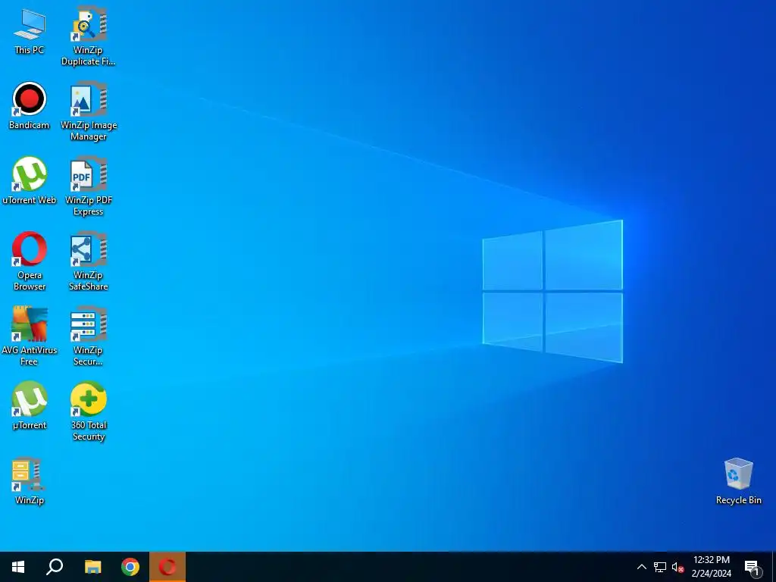This screenshot has width=776, height=582.
Task: Select the Bandicam desktop shortcut
Action: [30, 106]
